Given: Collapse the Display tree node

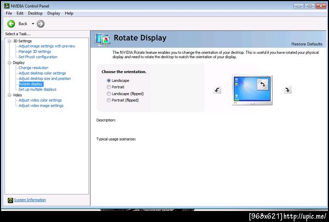Looking at the screenshot, I should (x=9, y=63).
